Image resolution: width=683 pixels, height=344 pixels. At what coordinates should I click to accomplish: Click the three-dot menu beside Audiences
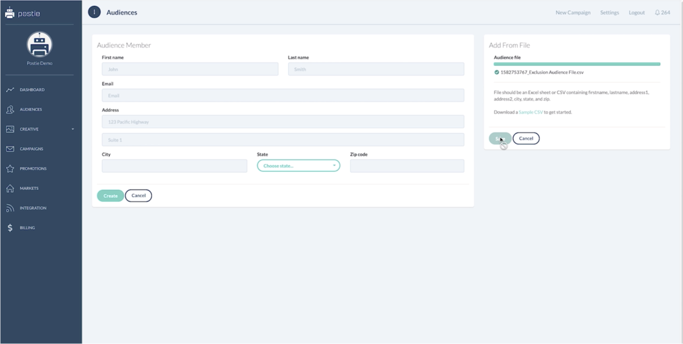pyautogui.click(x=94, y=12)
